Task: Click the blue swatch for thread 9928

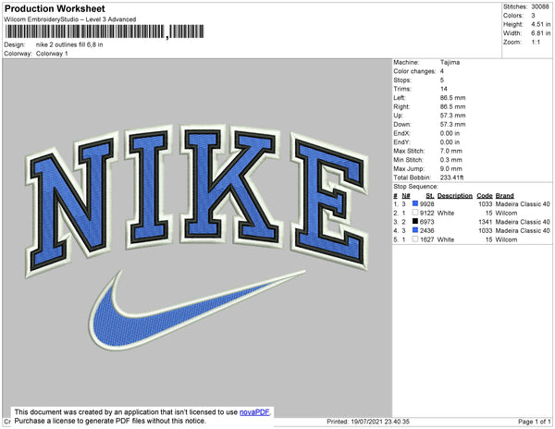Action: tap(415, 203)
